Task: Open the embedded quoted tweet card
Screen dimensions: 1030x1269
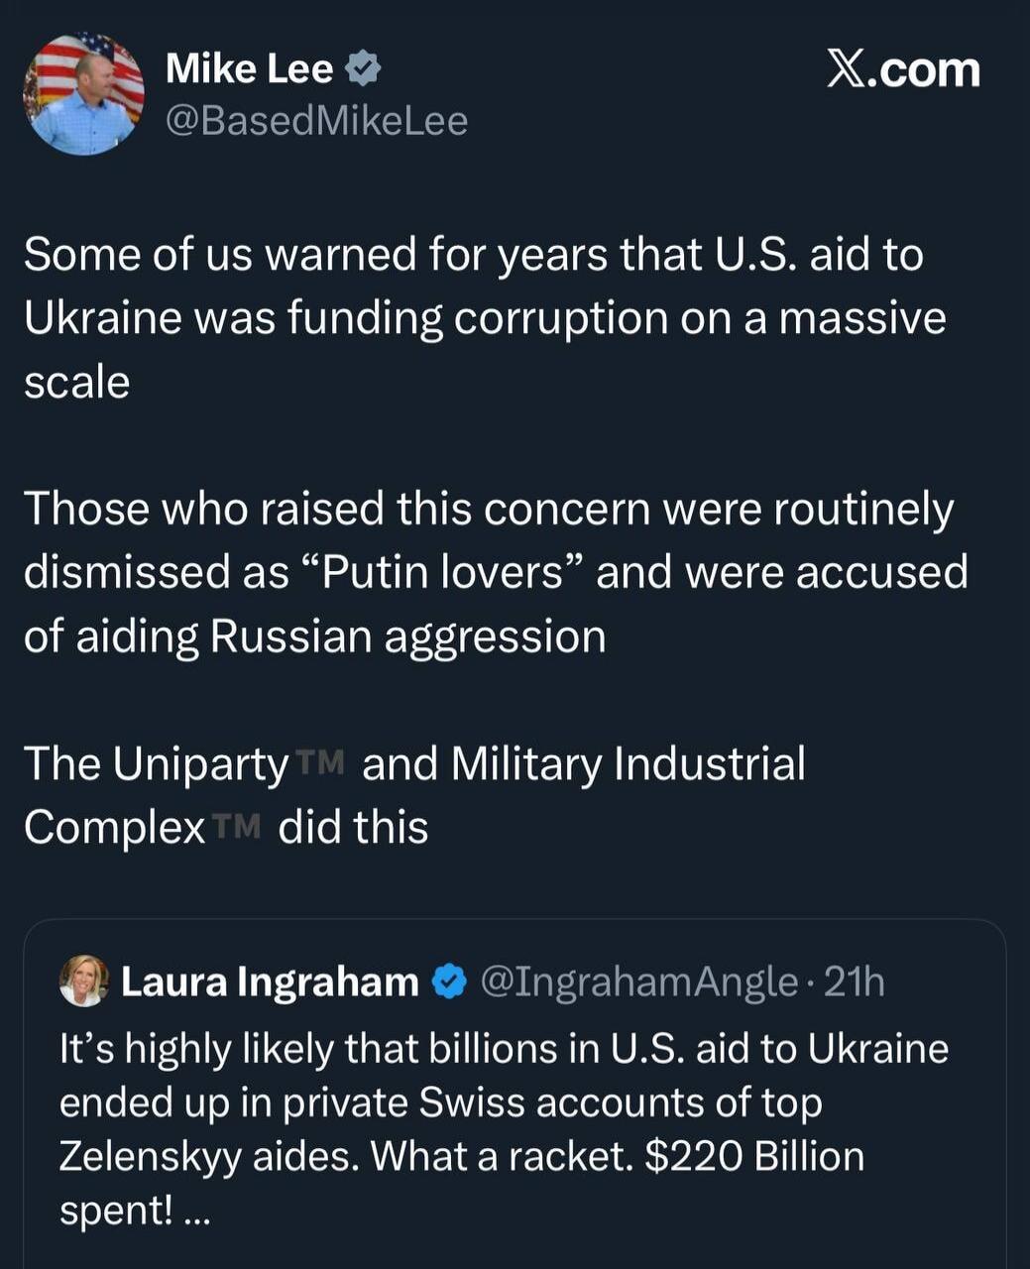Action: tap(515, 1091)
